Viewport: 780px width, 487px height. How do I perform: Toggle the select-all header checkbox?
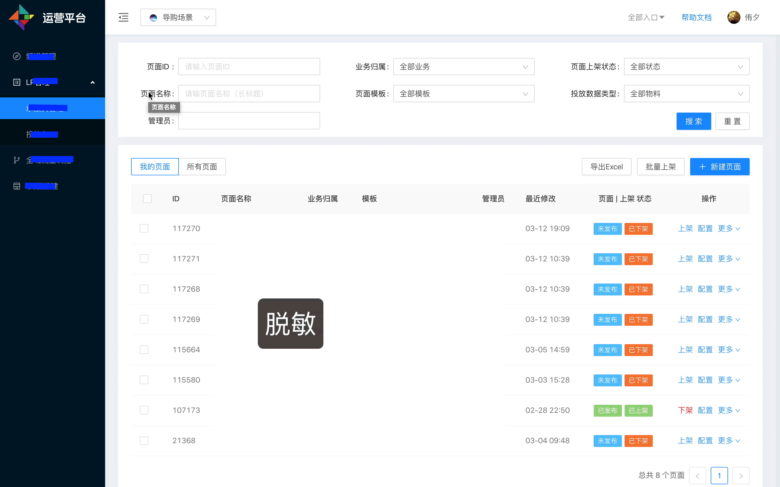point(147,199)
